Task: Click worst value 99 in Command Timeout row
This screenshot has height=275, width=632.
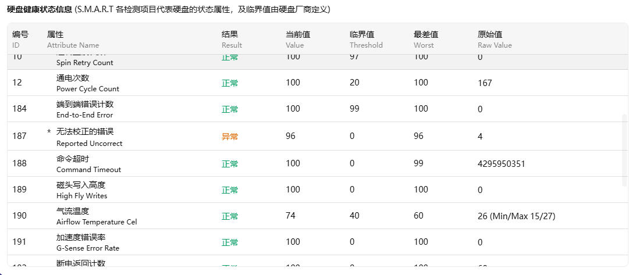Action: tap(419, 163)
